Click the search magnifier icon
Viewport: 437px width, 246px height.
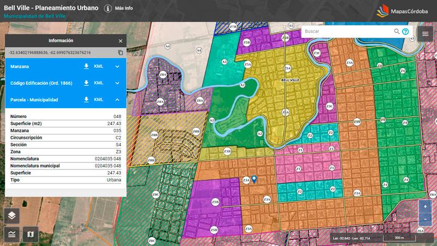pyautogui.click(x=397, y=32)
